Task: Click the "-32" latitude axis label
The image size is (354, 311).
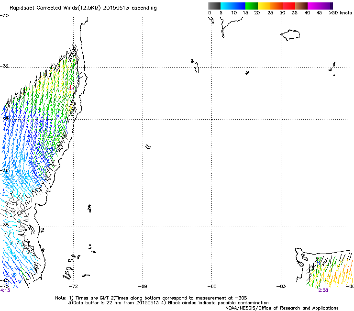Action: point(4,66)
